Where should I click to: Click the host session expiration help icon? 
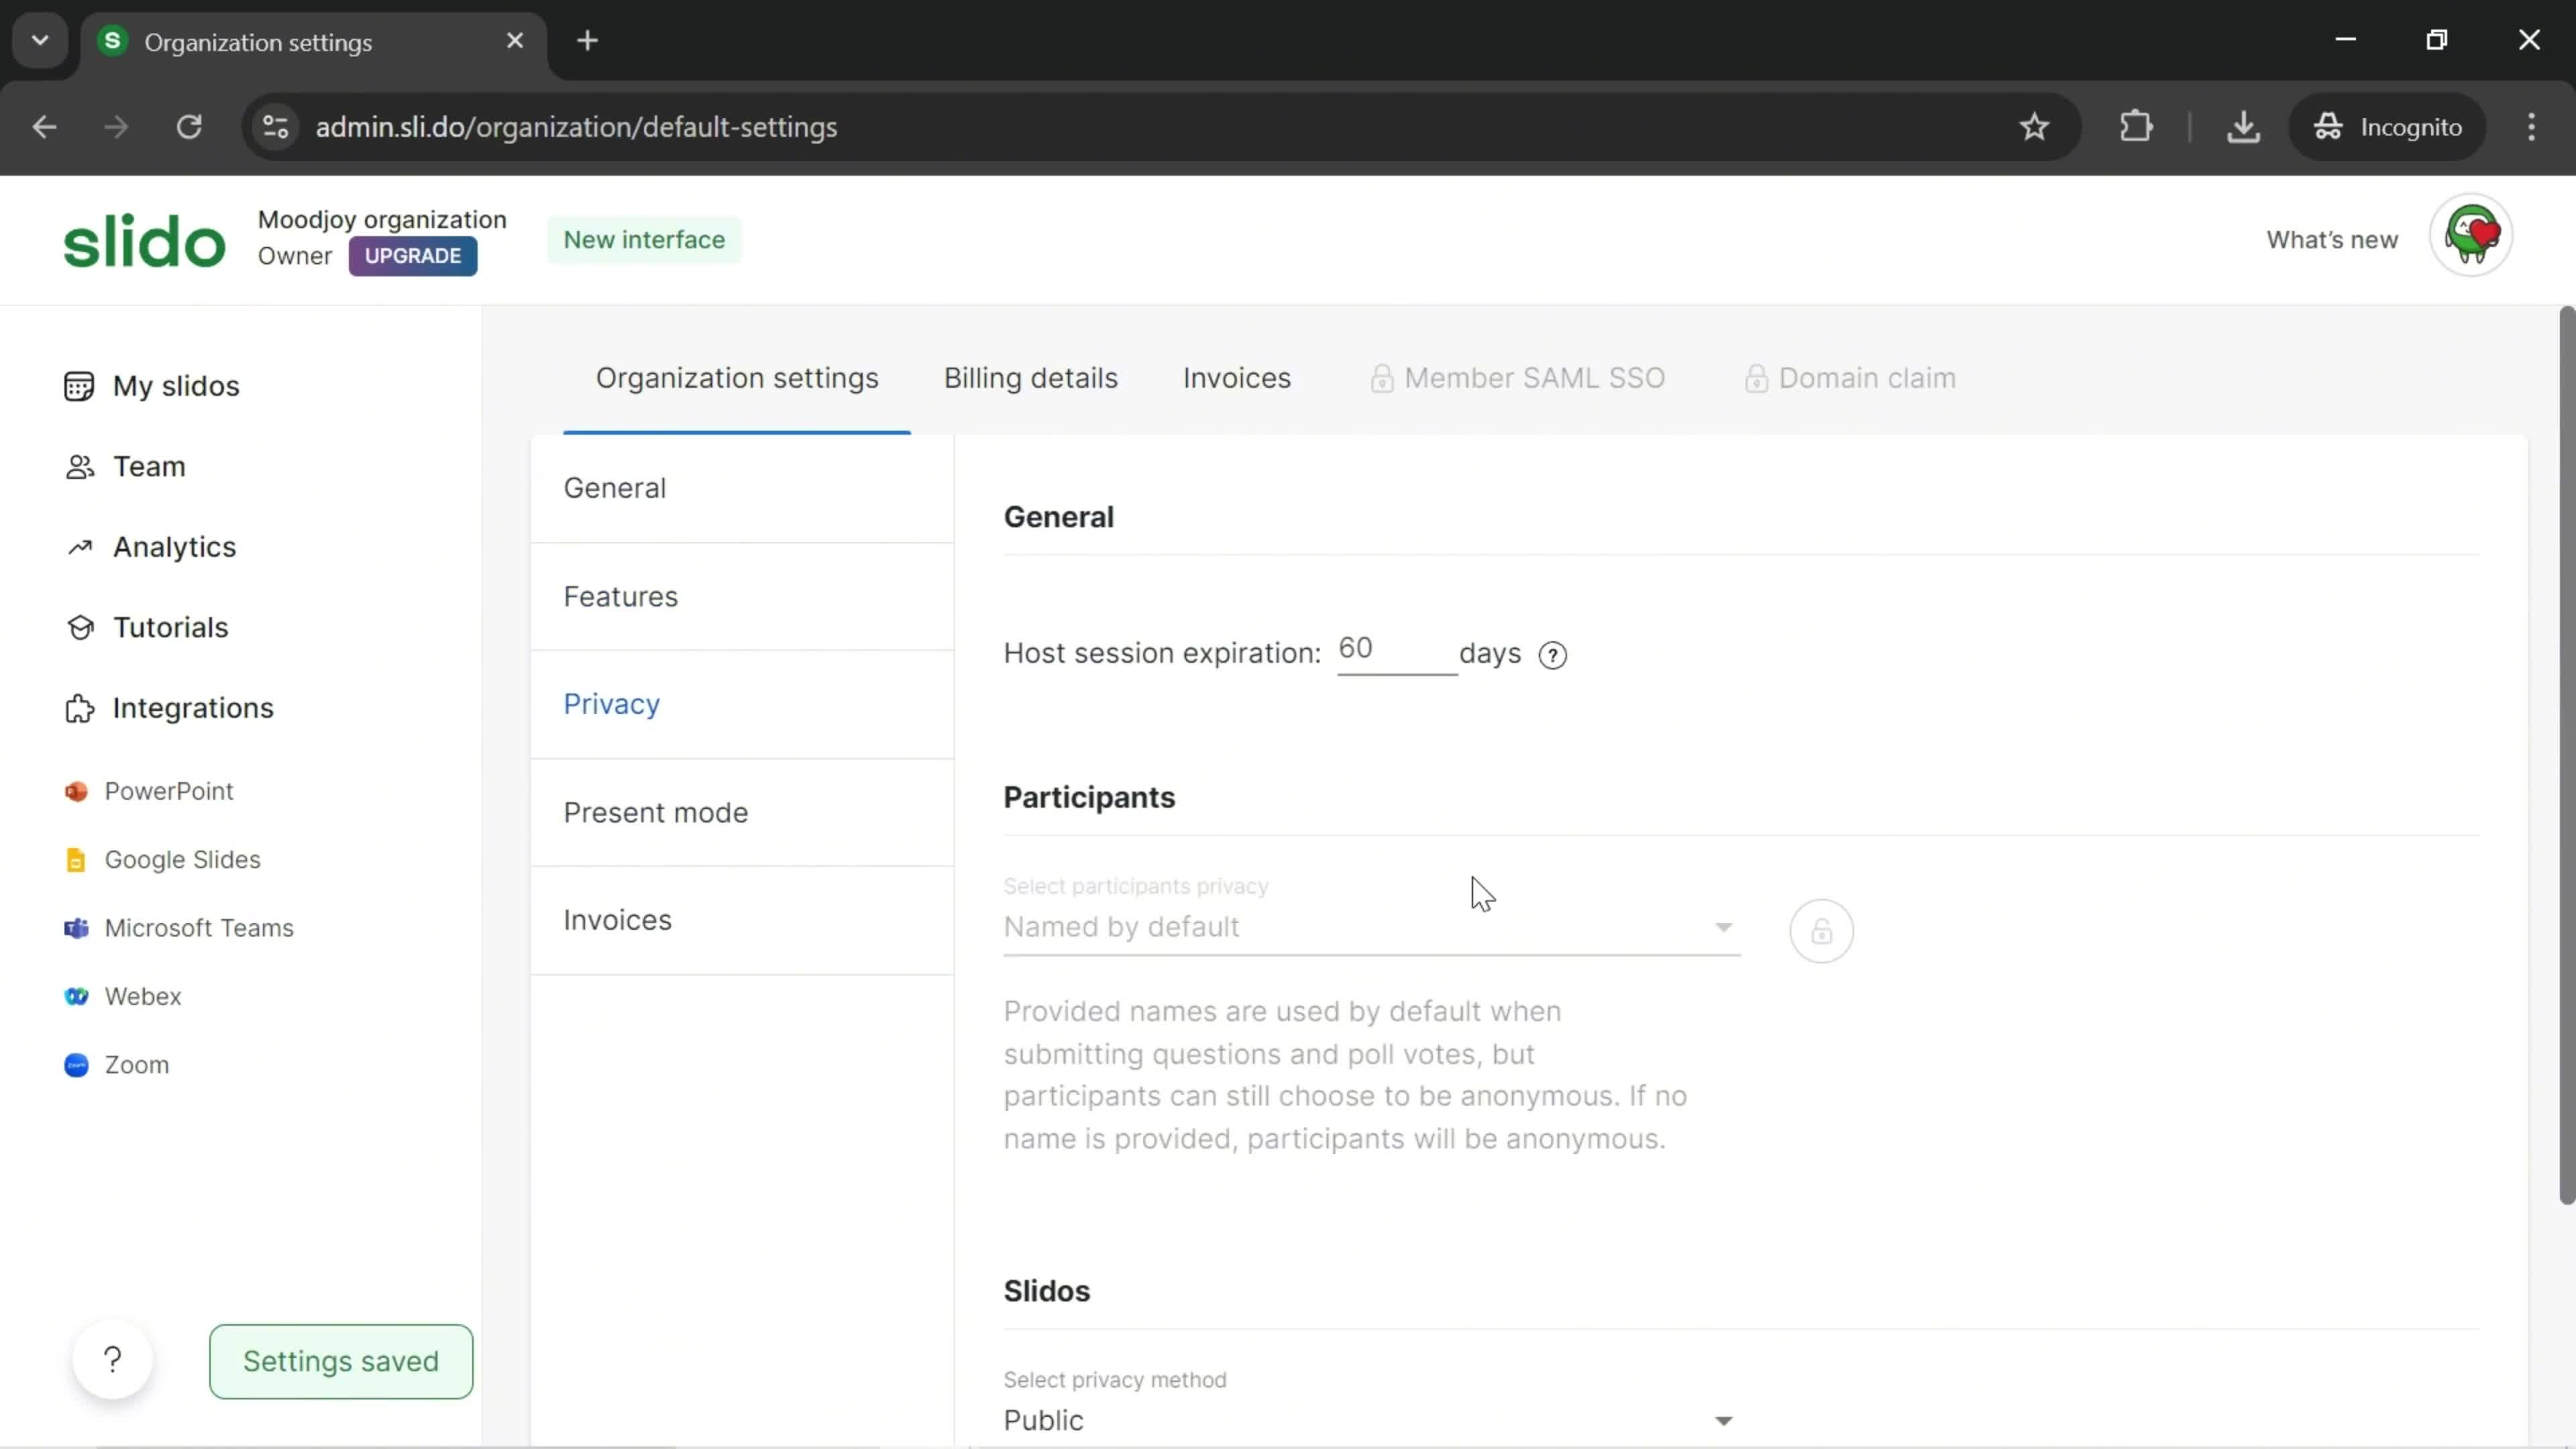(1552, 655)
